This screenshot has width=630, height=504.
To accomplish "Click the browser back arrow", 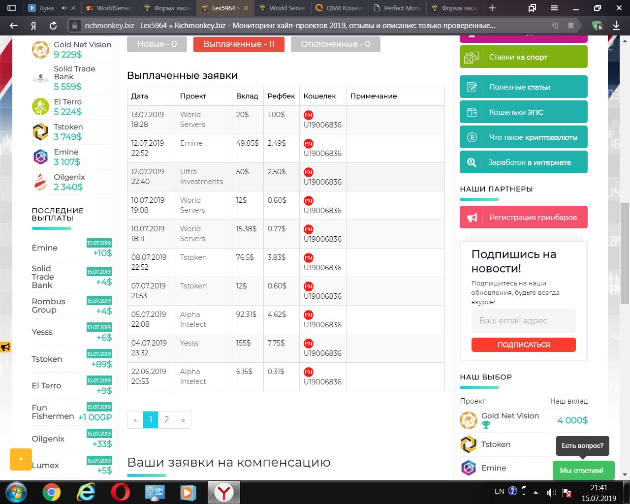I will coord(14,26).
